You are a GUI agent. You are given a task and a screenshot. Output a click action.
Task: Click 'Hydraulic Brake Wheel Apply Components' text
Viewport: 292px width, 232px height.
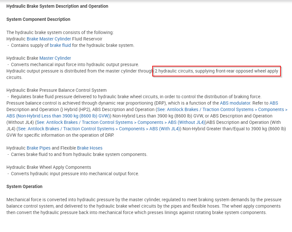pyautogui.click(x=49, y=167)
